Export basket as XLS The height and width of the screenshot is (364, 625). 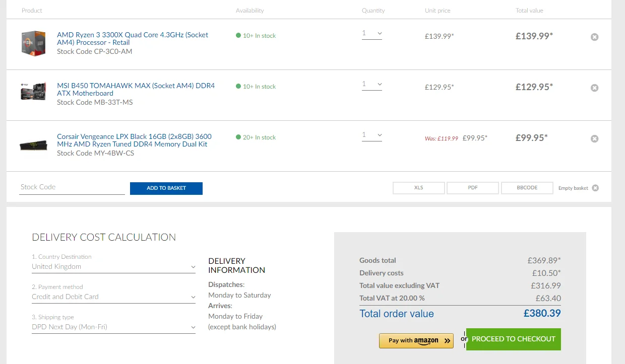(419, 188)
